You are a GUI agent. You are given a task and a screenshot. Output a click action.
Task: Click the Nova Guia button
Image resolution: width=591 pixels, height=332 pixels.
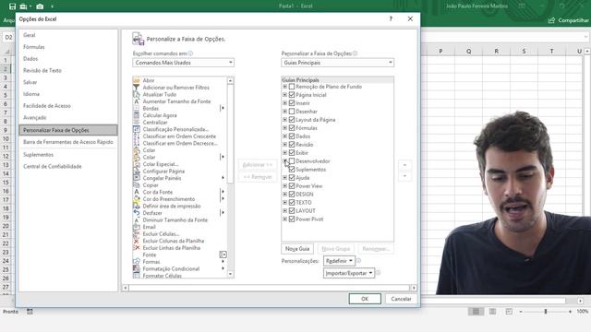pyautogui.click(x=297, y=249)
